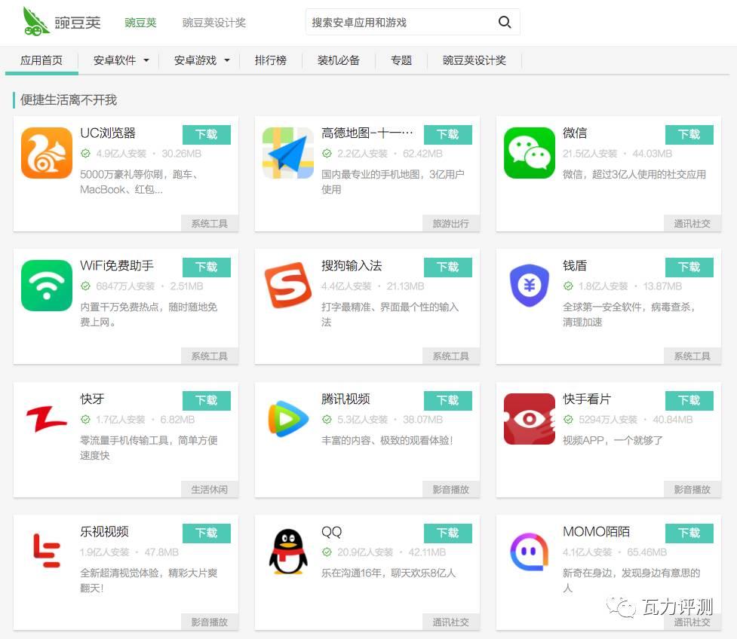Focus the 搜索安卓应用和游戏 search field

point(400,23)
